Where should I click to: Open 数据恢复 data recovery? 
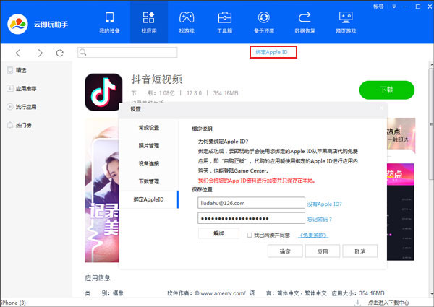(x=305, y=22)
